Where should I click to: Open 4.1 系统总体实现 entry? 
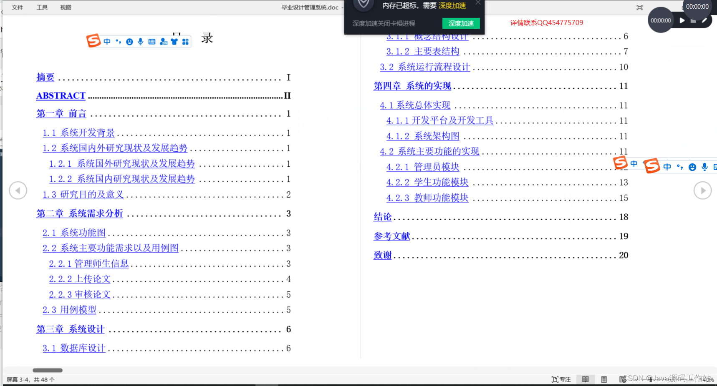[x=415, y=105]
